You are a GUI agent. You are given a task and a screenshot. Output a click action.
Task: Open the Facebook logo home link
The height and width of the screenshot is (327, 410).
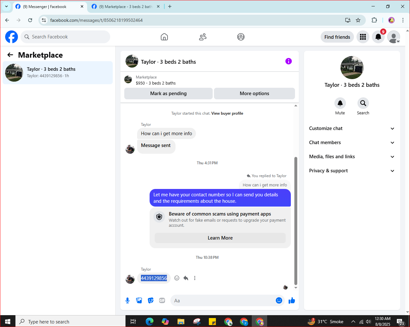pyautogui.click(x=12, y=37)
